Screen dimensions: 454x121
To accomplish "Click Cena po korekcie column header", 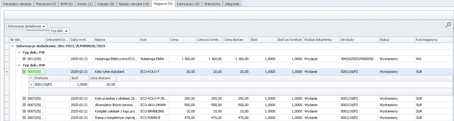I will (x=209, y=40).
